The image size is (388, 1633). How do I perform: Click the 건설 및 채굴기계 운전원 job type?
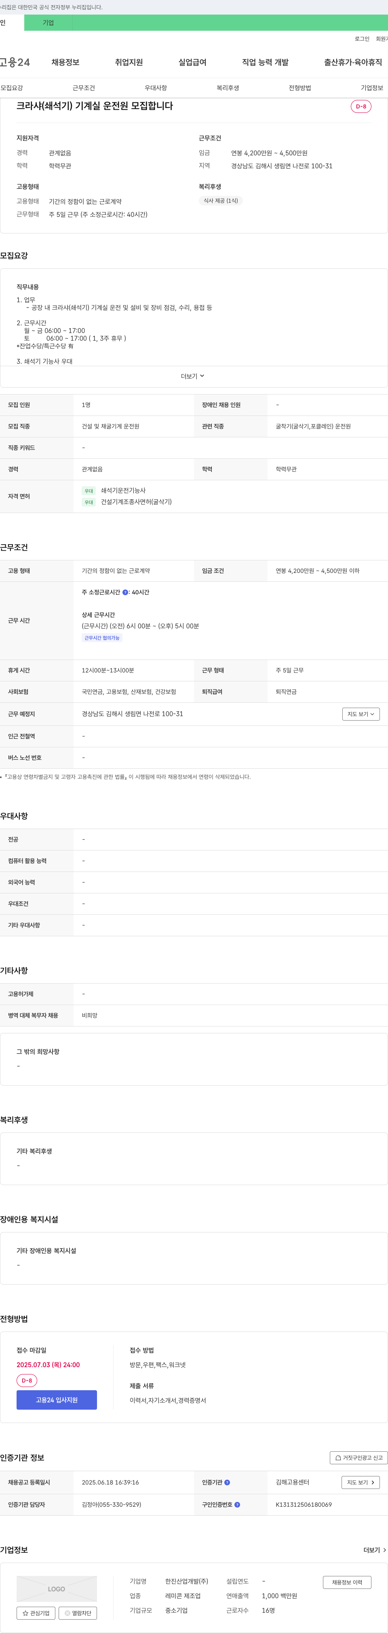111,426
